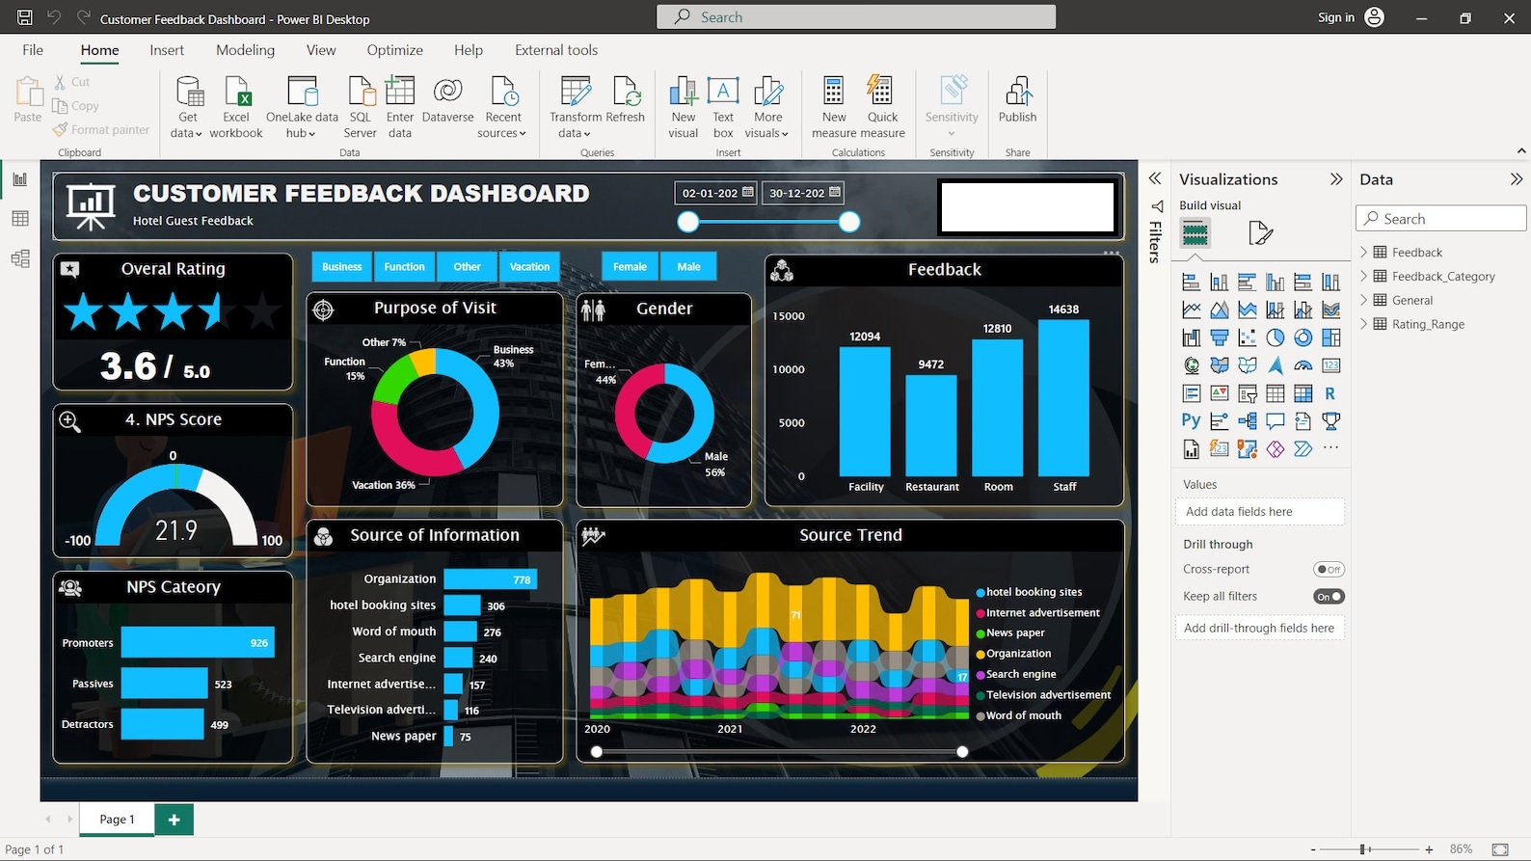Screen dimensions: 1531x861
Task: Expand the Rating_Range table
Action: 1364,324
